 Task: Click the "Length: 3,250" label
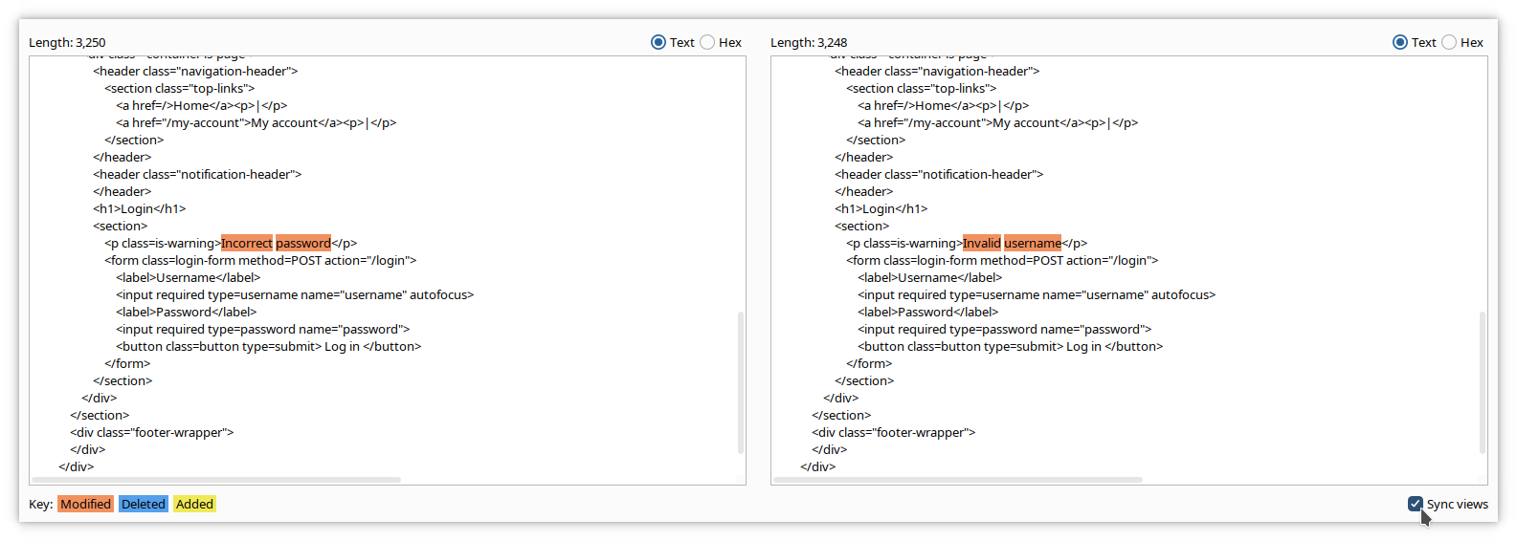(x=67, y=43)
